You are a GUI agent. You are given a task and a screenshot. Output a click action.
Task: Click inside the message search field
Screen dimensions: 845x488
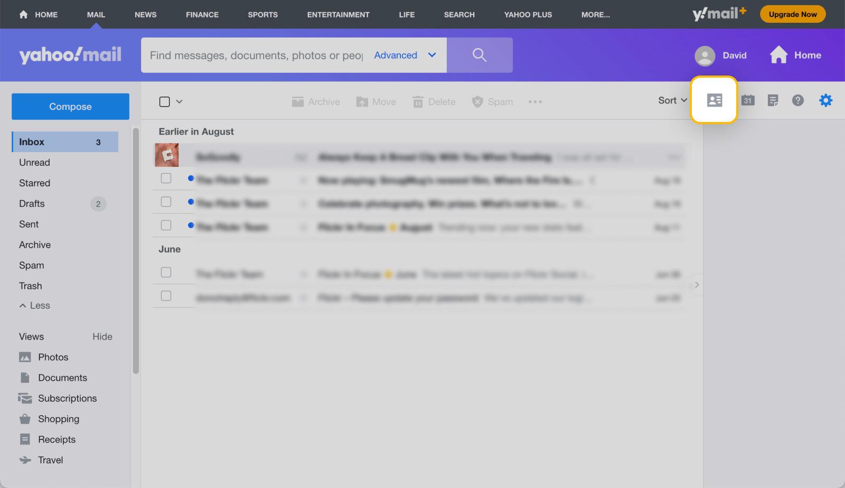[x=253, y=55]
